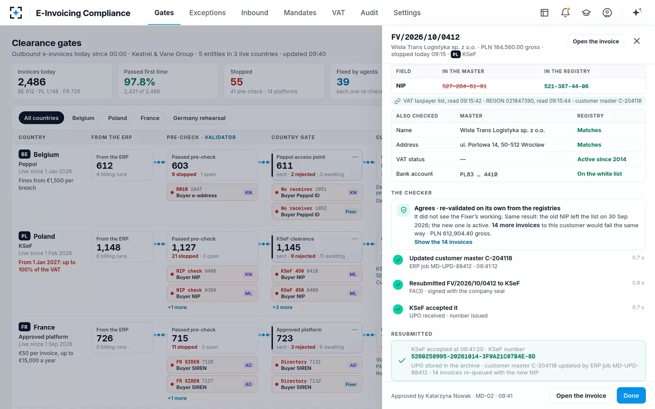Viewport: 655px width, 409px height.
Task: Click the check icon for Resubmitted FV/2026/10/0412
Action: tap(398, 285)
